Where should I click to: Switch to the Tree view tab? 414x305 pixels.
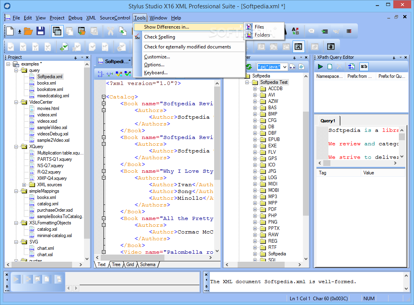click(116, 264)
